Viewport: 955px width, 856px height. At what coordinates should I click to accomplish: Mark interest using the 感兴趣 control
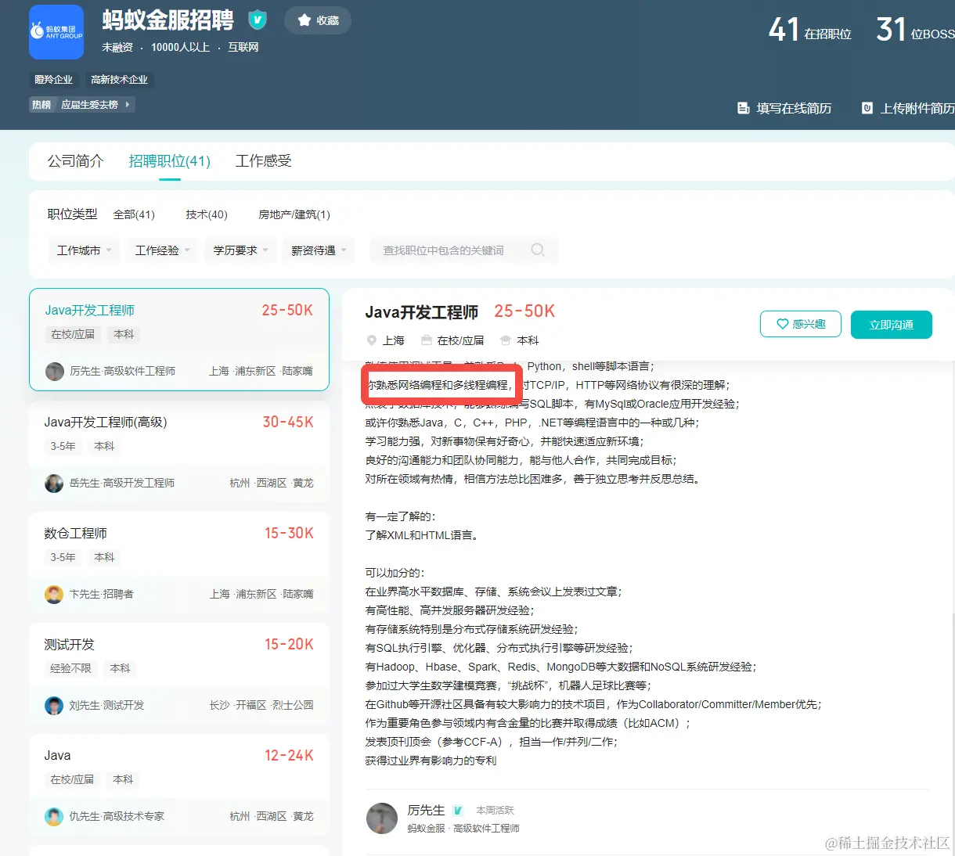[x=801, y=323]
